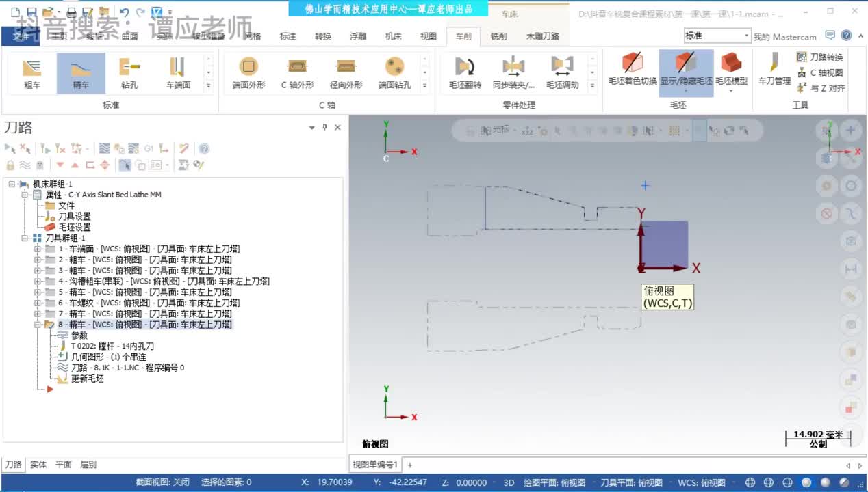The height and width of the screenshot is (492, 868).
Task: Switch to the 铣削 ribbon tab
Action: 498,36
